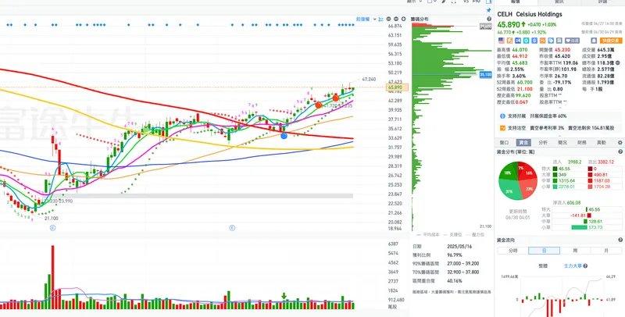Switch fund flow view to 整體
Screen dimensions: 625x317
(x=543, y=265)
